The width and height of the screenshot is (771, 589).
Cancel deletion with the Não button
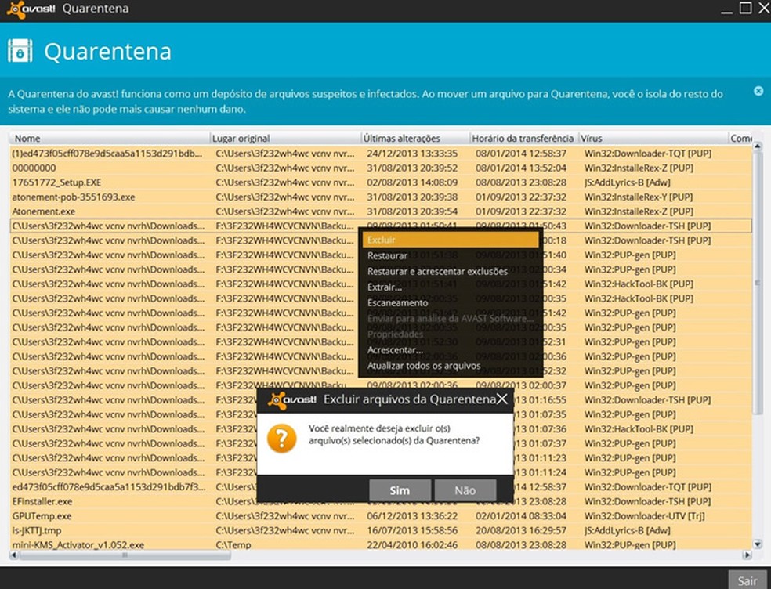pyautogui.click(x=465, y=490)
